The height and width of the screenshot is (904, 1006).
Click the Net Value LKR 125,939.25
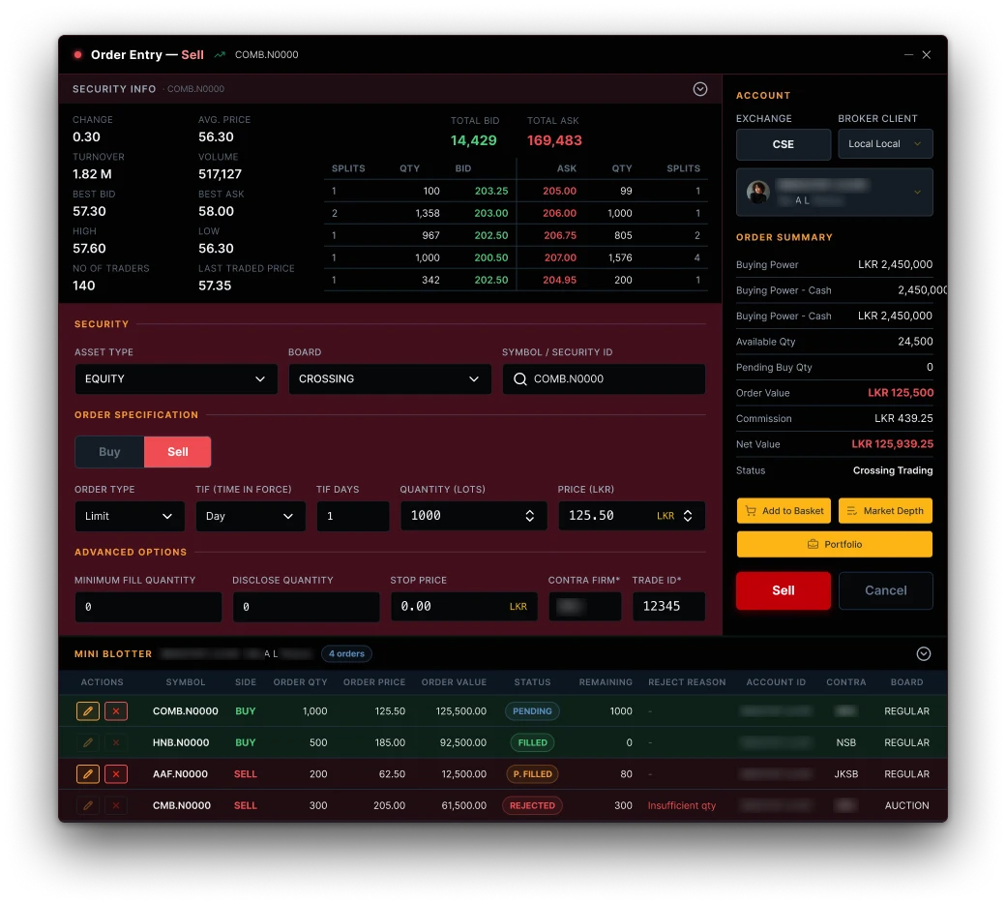(x=893, y=444)
